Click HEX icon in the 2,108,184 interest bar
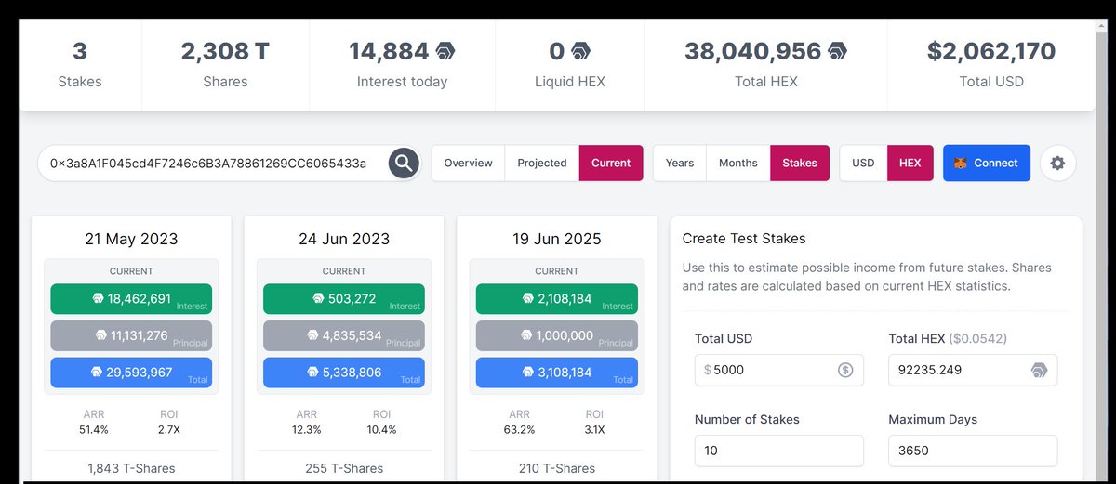This screenshot has height=484, width=1116. pos(526,299)
